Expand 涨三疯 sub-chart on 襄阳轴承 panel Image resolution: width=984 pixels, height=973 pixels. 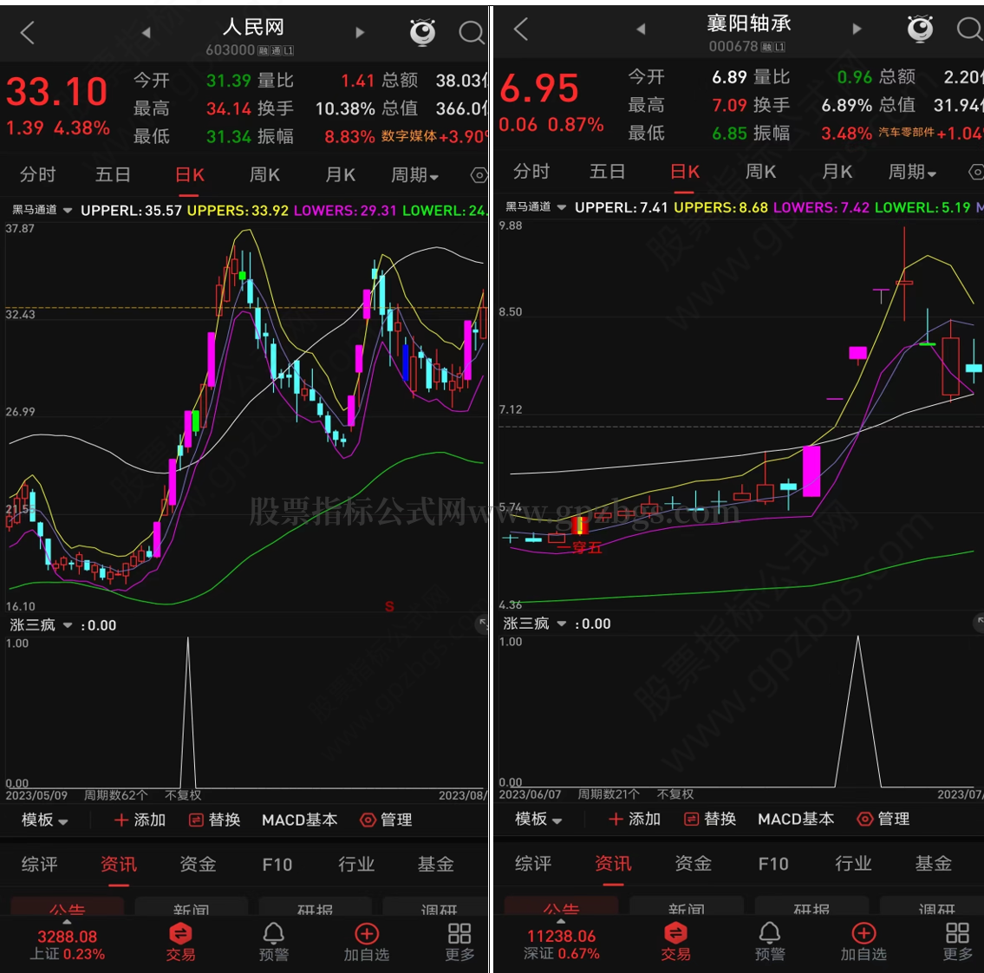click(x=978, y=622)
